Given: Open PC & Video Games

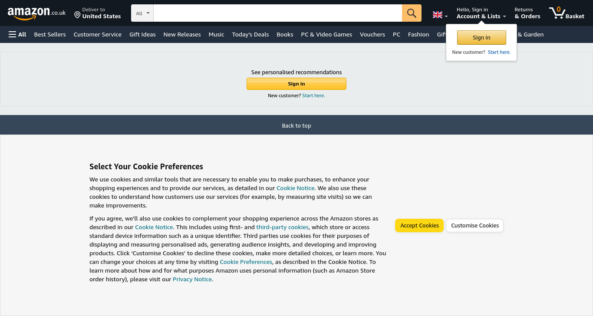Looking at the screenshot, I should 326,34.
